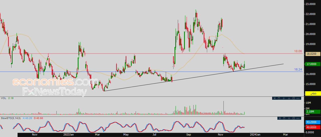321x137 pixels.
Task: Open more options for VOL panel
Action: (298, 98)
